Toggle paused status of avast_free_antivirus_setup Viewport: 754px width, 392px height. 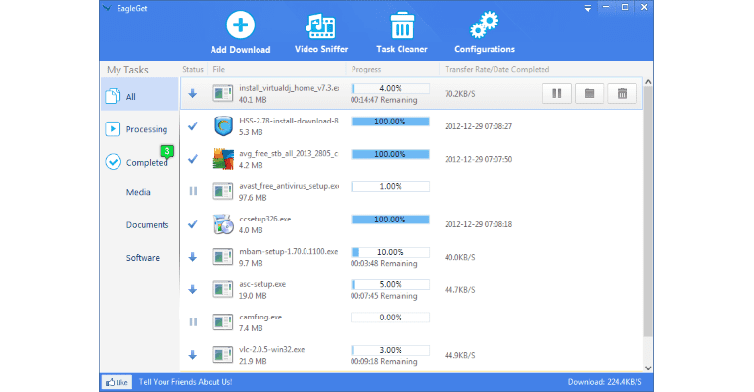click(193, 190)
